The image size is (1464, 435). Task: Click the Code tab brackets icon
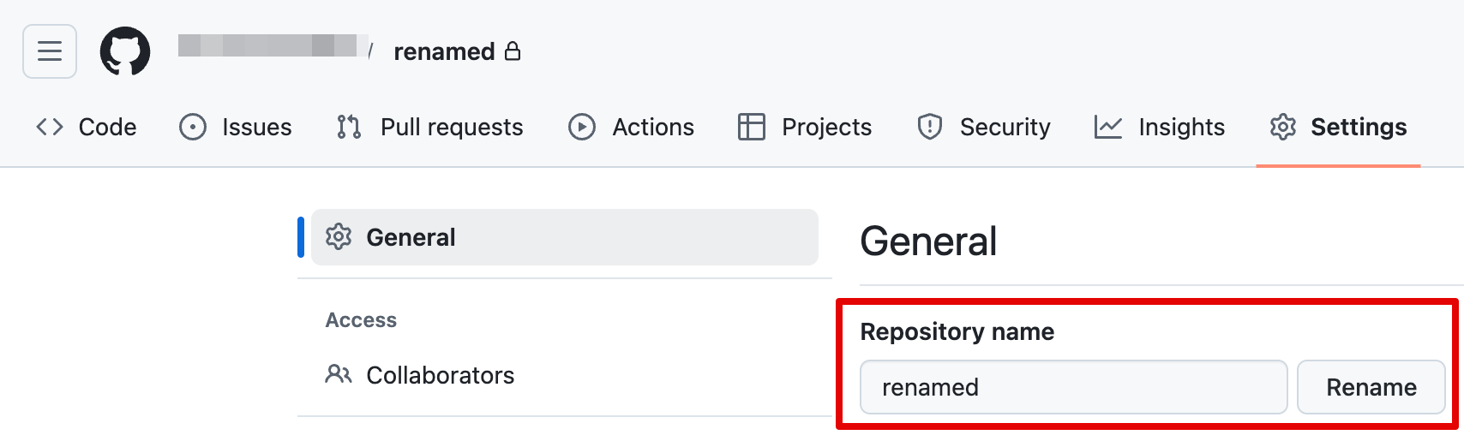pos(50,128)
